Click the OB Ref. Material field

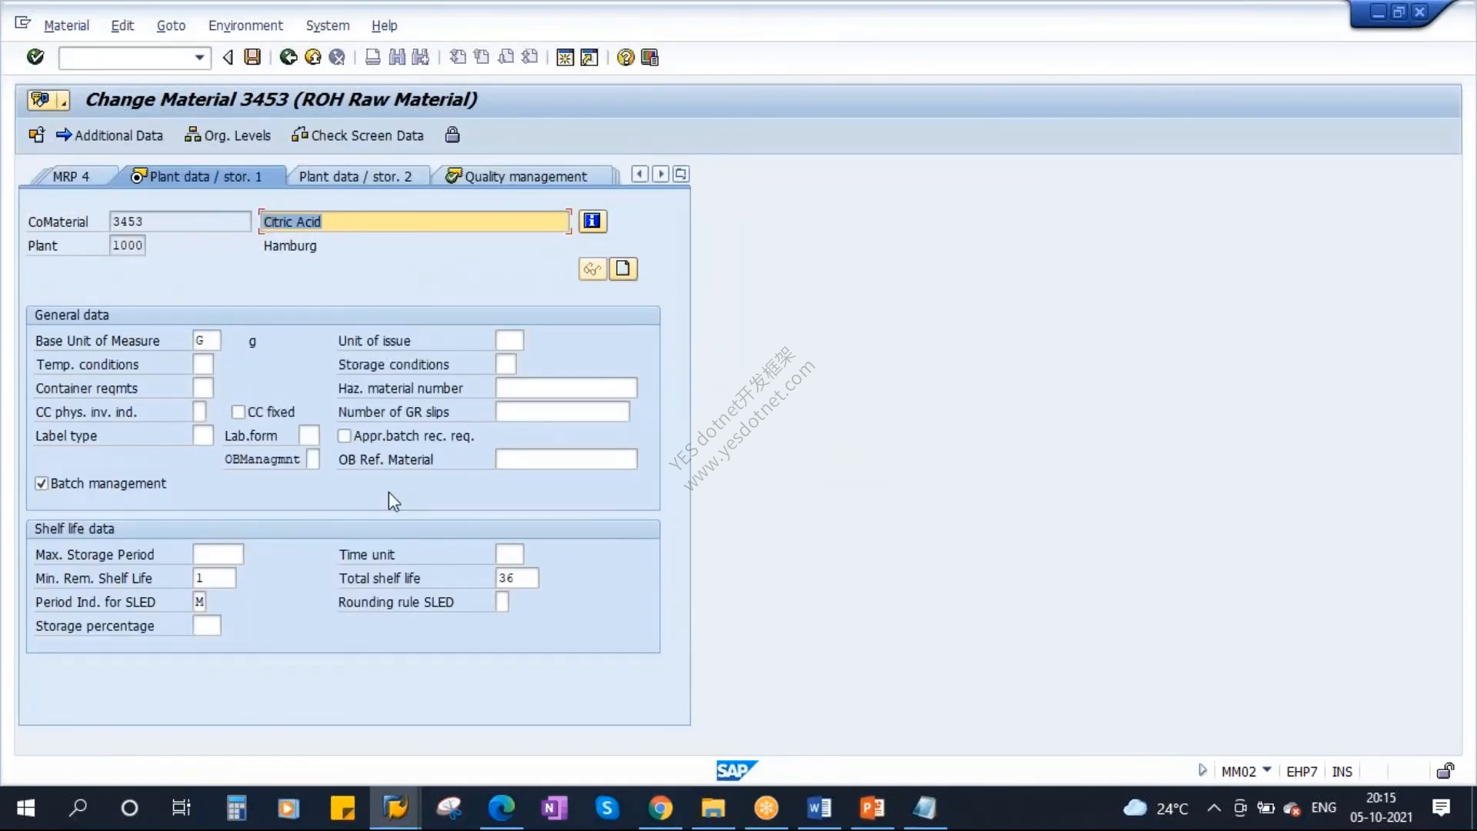(566, 459)
